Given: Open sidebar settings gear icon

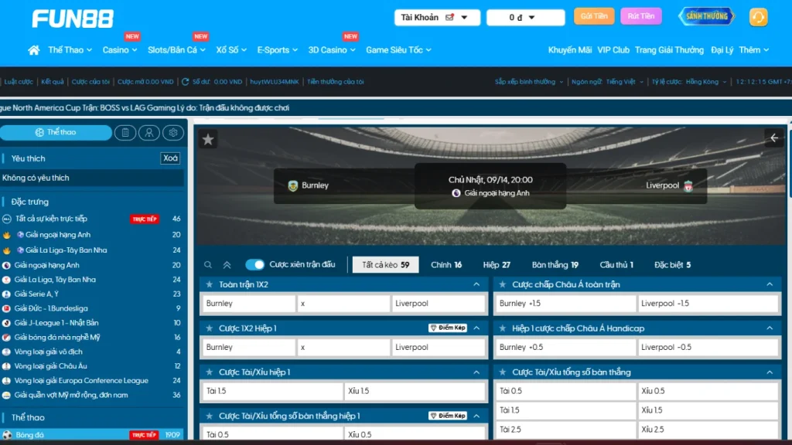Looking at the screenshot, I should click(173, 133).
